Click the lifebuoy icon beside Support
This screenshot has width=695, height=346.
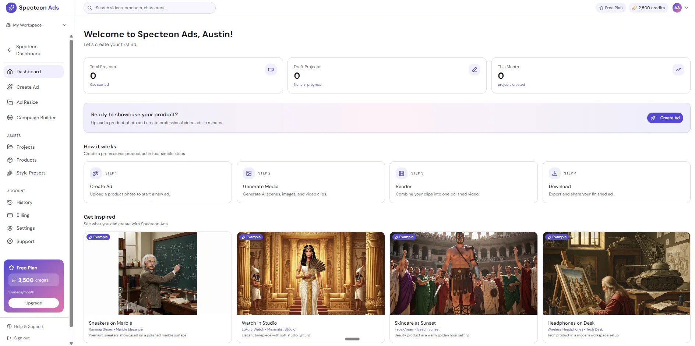pos(10,241)
